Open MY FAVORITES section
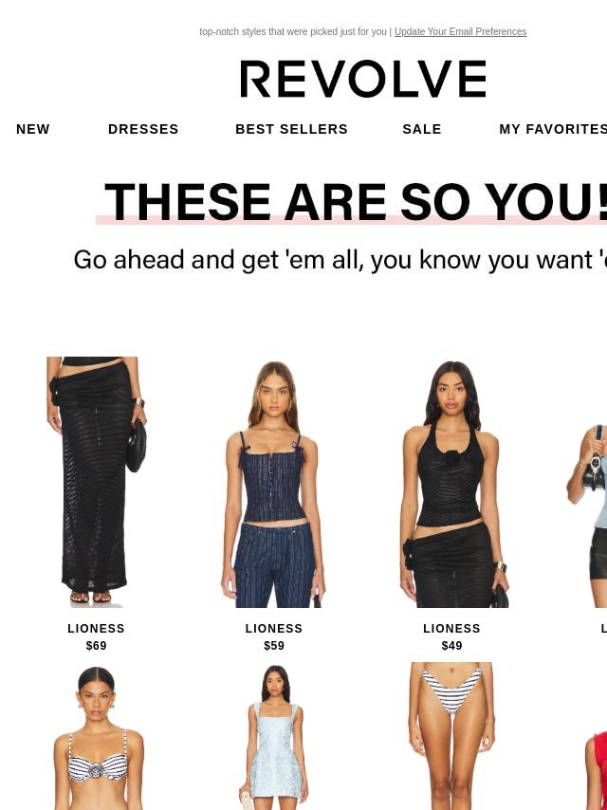 [x=553, y=129]
